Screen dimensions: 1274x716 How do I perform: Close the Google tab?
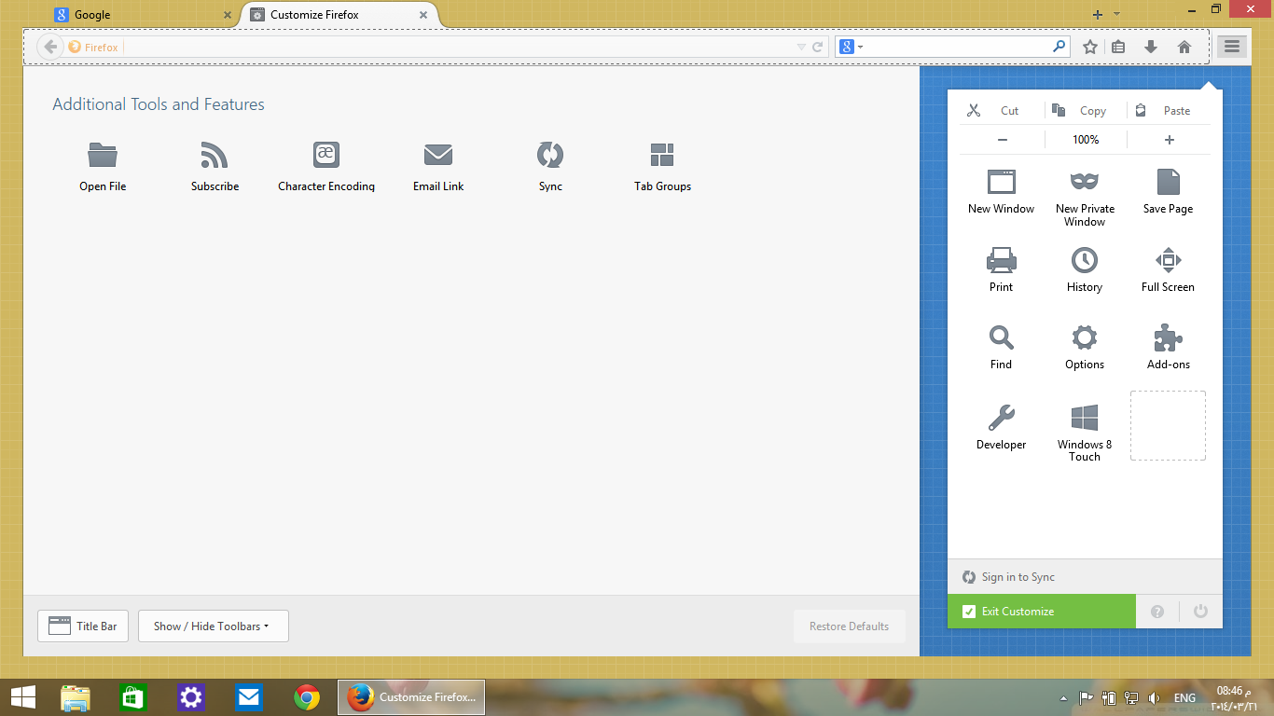pyautogui.click(x=228, y=15)
